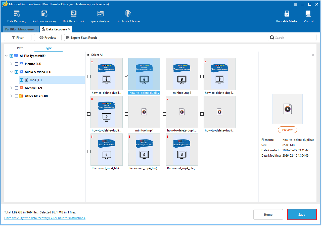Click the magnifier icon in search box
Viewport: 322px width, 226px height.
click(x=272, y=38)
